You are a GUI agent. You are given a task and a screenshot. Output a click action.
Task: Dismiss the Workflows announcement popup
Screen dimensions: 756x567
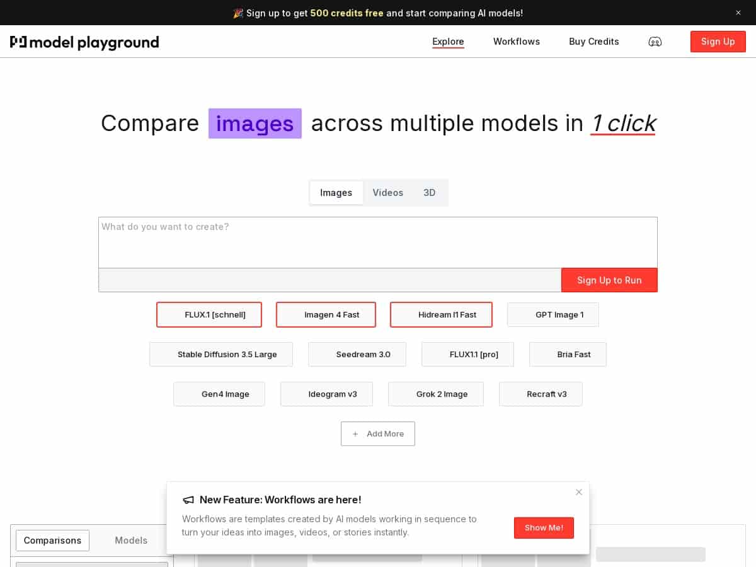[578, 492]
